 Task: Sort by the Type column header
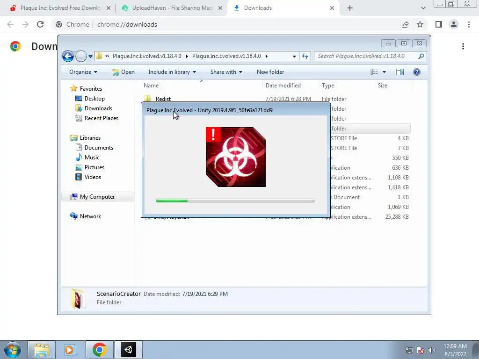point(347,86)
